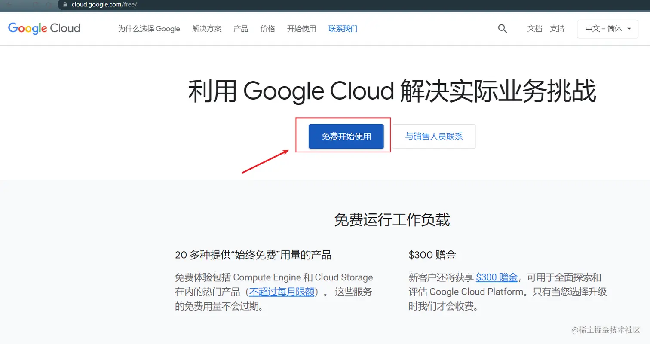Follow the 不超过每月限额 link
The image size is (650, 344).
282,292
